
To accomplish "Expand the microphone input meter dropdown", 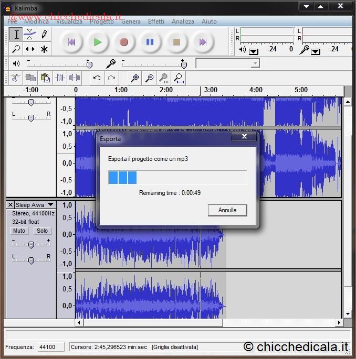I will click(x=316, y=51).
